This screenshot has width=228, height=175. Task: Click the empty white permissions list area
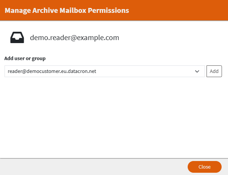tap(113, 117)
